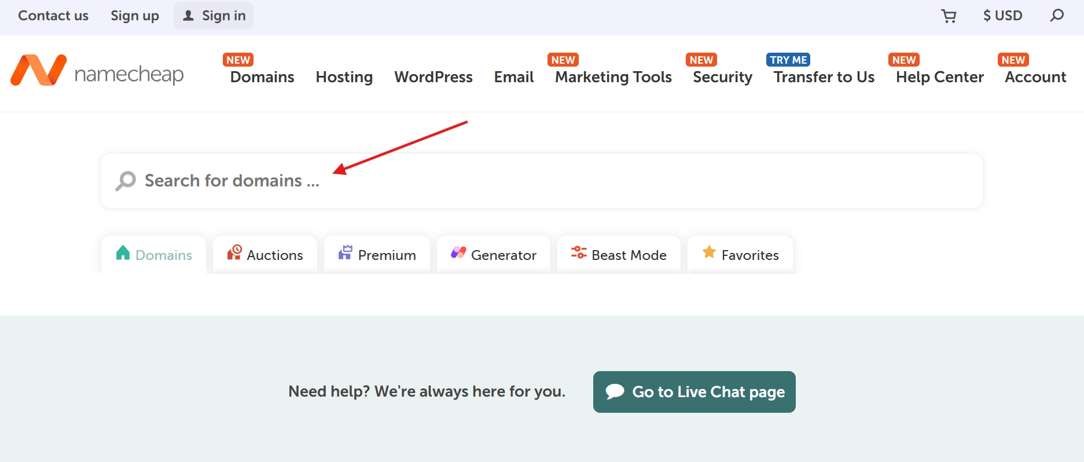
Task: Click the Beast Mode sliders icon
Action: tap(579, 252)
